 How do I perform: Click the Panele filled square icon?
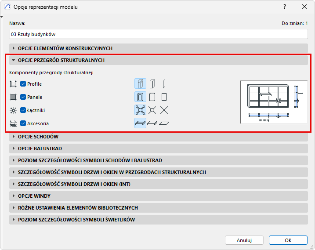tap(13, 97)
